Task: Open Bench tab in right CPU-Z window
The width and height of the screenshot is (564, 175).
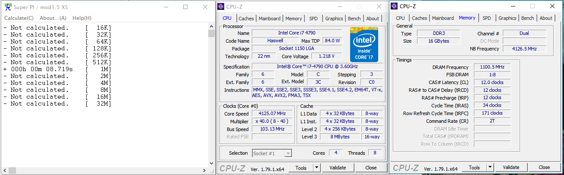Action: pyautogui.click(x=528, y=18)
